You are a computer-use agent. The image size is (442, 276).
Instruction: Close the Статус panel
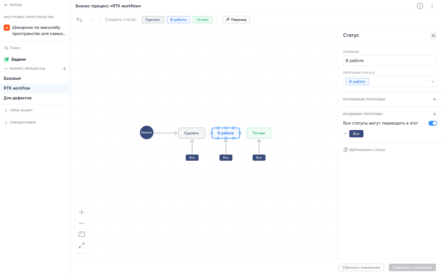pyautogui.click(x=433, y=36)
